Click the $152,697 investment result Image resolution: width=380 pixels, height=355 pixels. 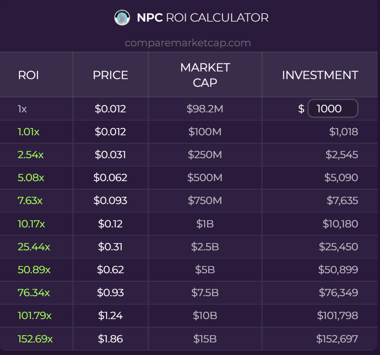tap(337, 338)
